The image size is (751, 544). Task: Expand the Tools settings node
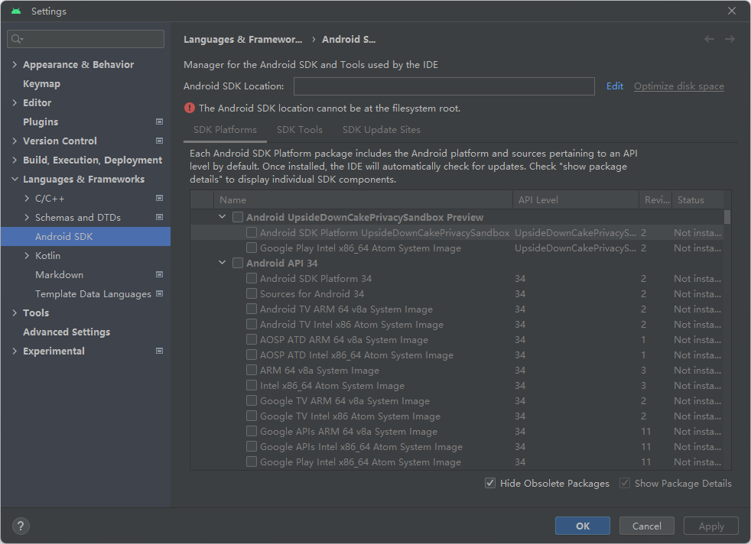tap(15, 313)
